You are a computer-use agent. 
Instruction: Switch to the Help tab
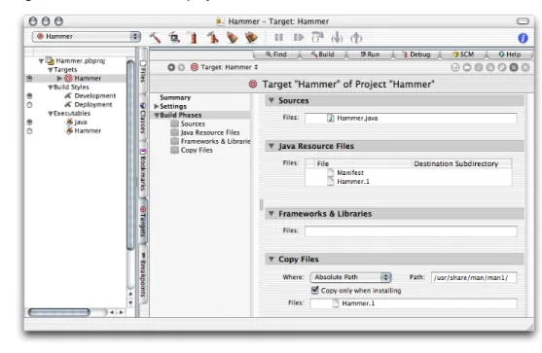click(x=510, y=54)
